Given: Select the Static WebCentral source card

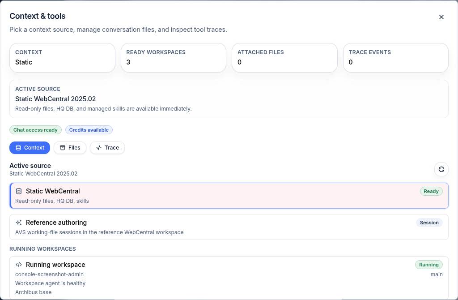Looking at the screenshot, I should tap(229, 196).
